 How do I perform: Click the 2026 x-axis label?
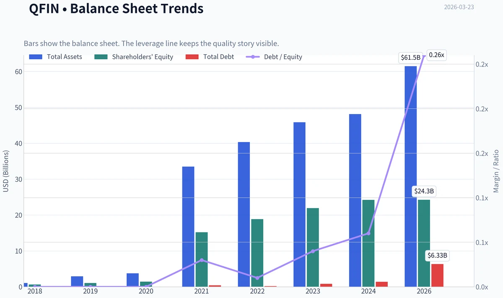pos(424,291)
